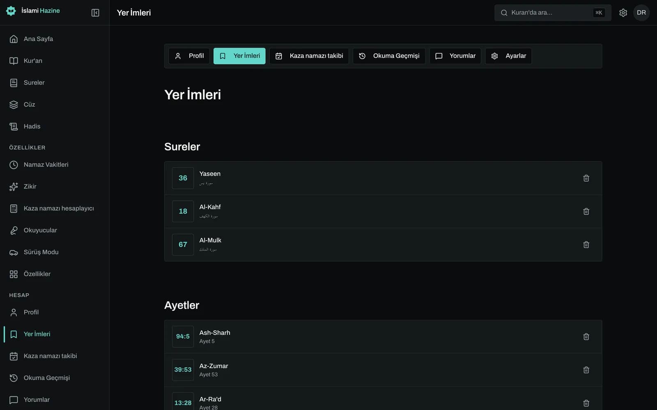Open Zikir in sidebar
The image size is (657, 410).
[x=55, y=187]
